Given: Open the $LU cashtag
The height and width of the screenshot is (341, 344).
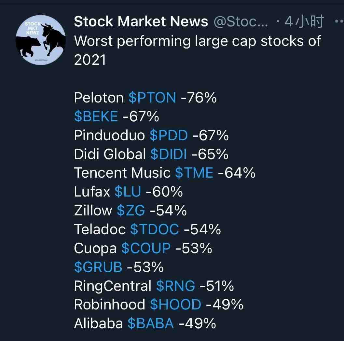Looking at the screenshot, I should (x=128, y=192).
